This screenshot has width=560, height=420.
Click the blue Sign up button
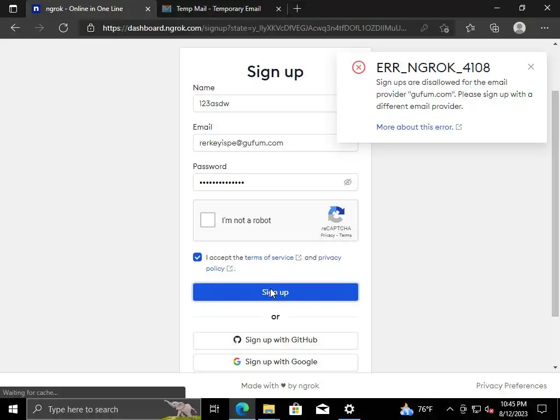point(276,292)
